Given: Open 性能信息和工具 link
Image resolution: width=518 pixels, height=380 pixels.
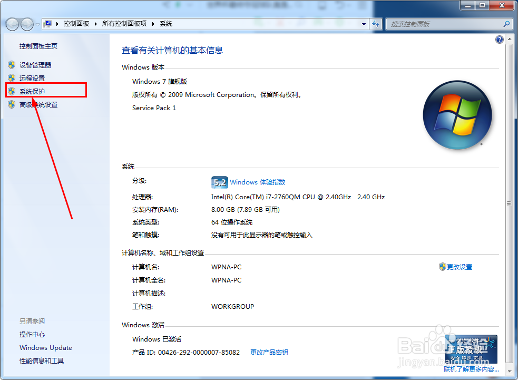Looking at the screenshot, I should click(42, 361).
